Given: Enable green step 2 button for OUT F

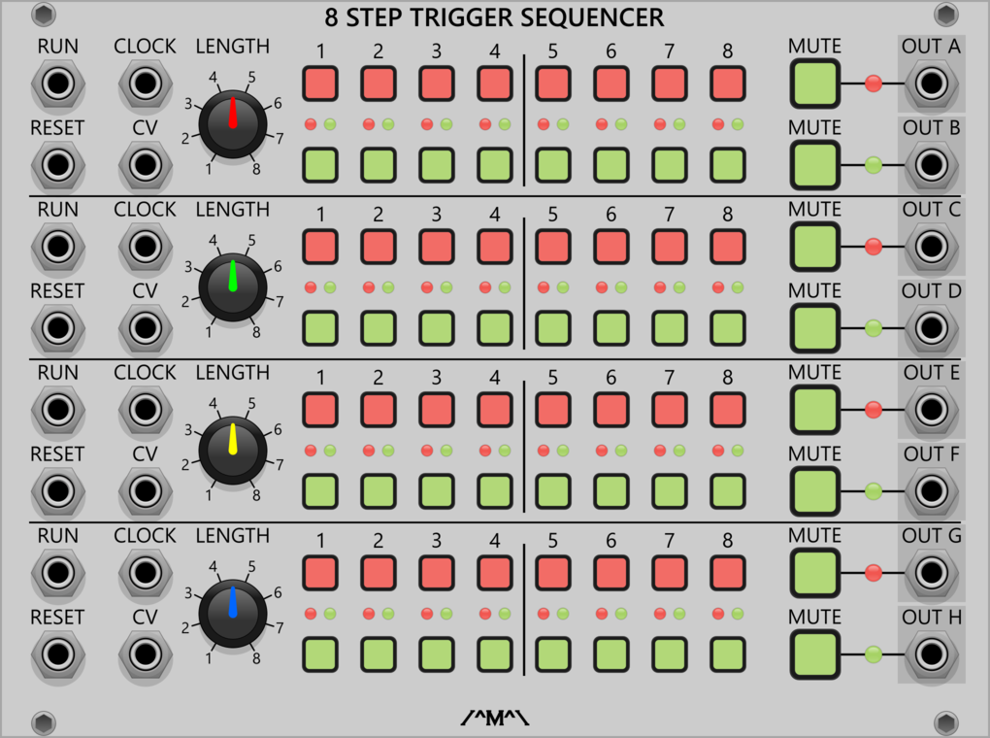Looking at the screenshot, I should 379,491.
